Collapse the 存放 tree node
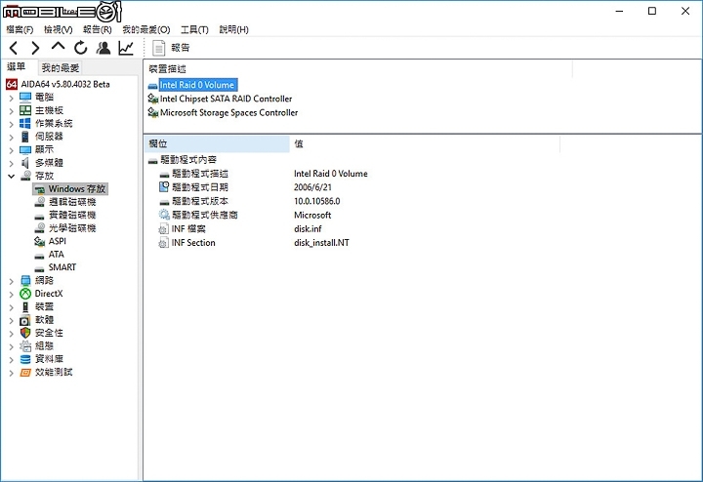Viewport: 703px width, 482px height. [11, 176]
